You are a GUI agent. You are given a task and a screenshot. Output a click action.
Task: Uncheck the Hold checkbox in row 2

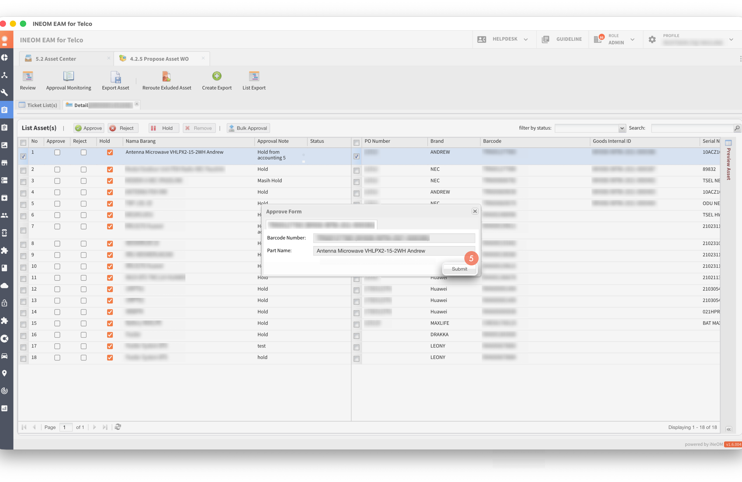pos(110,169)
